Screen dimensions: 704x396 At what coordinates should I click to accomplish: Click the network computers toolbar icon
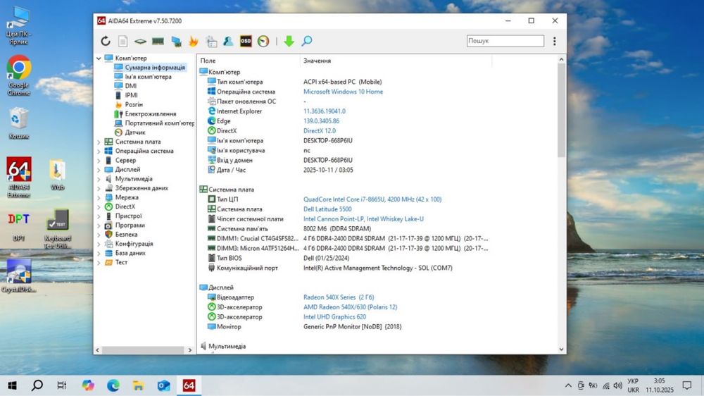[176, 42]
